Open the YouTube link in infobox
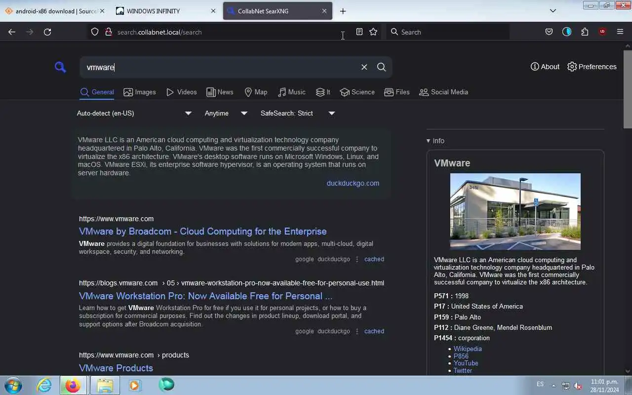 coord(466,363)
